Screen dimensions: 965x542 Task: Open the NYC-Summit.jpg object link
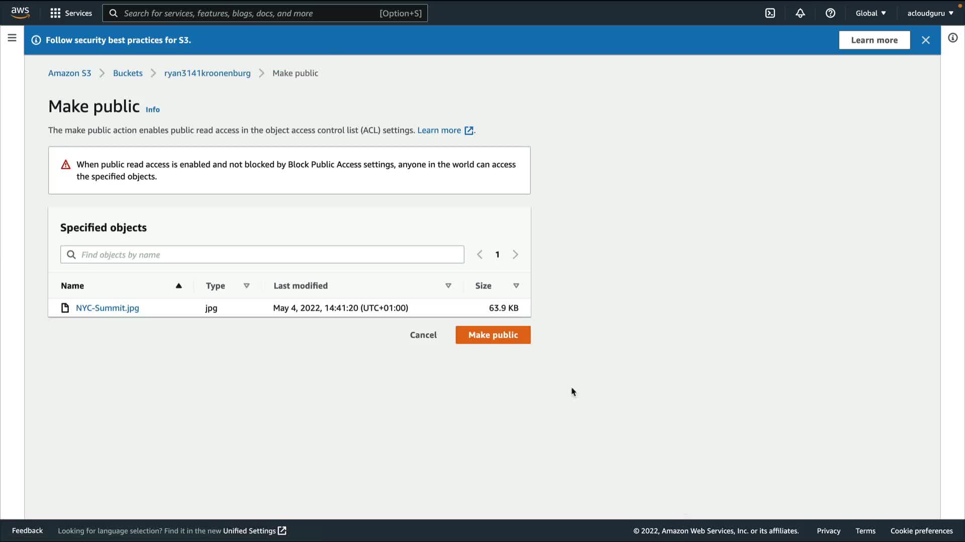click(x=107, y=308)
